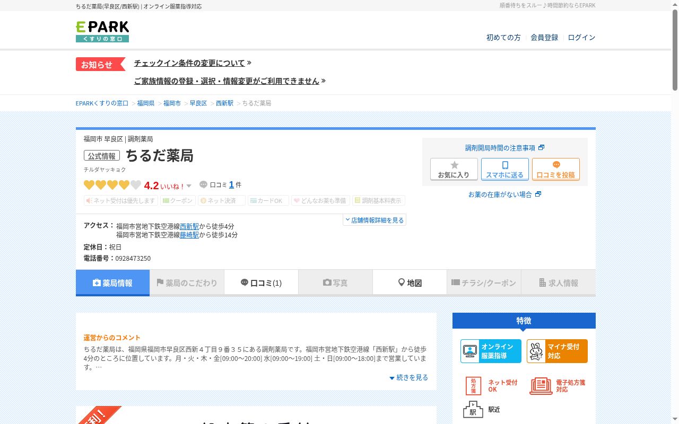This screenshot has height=424, width=679.
Task: Open 調剤開局時間の注意事項 link
Action: coord(504,148)
